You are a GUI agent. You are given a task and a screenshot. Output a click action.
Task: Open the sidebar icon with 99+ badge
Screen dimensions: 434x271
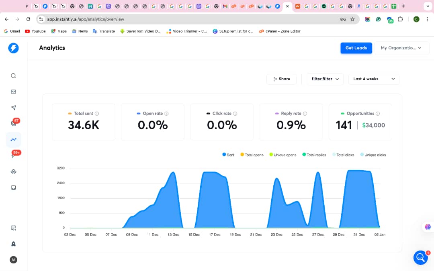(14, 154)
